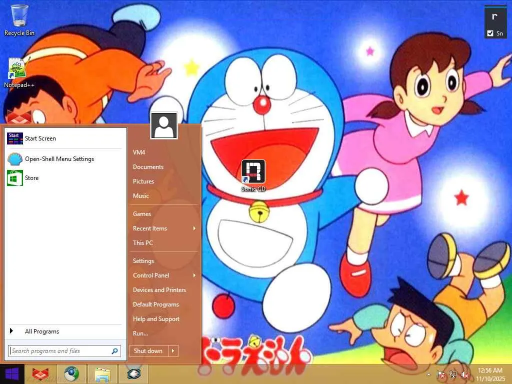Open the Recycle Bin desktop icon
The width and height of the screenshot is (512, 384).
pos(19,20)
